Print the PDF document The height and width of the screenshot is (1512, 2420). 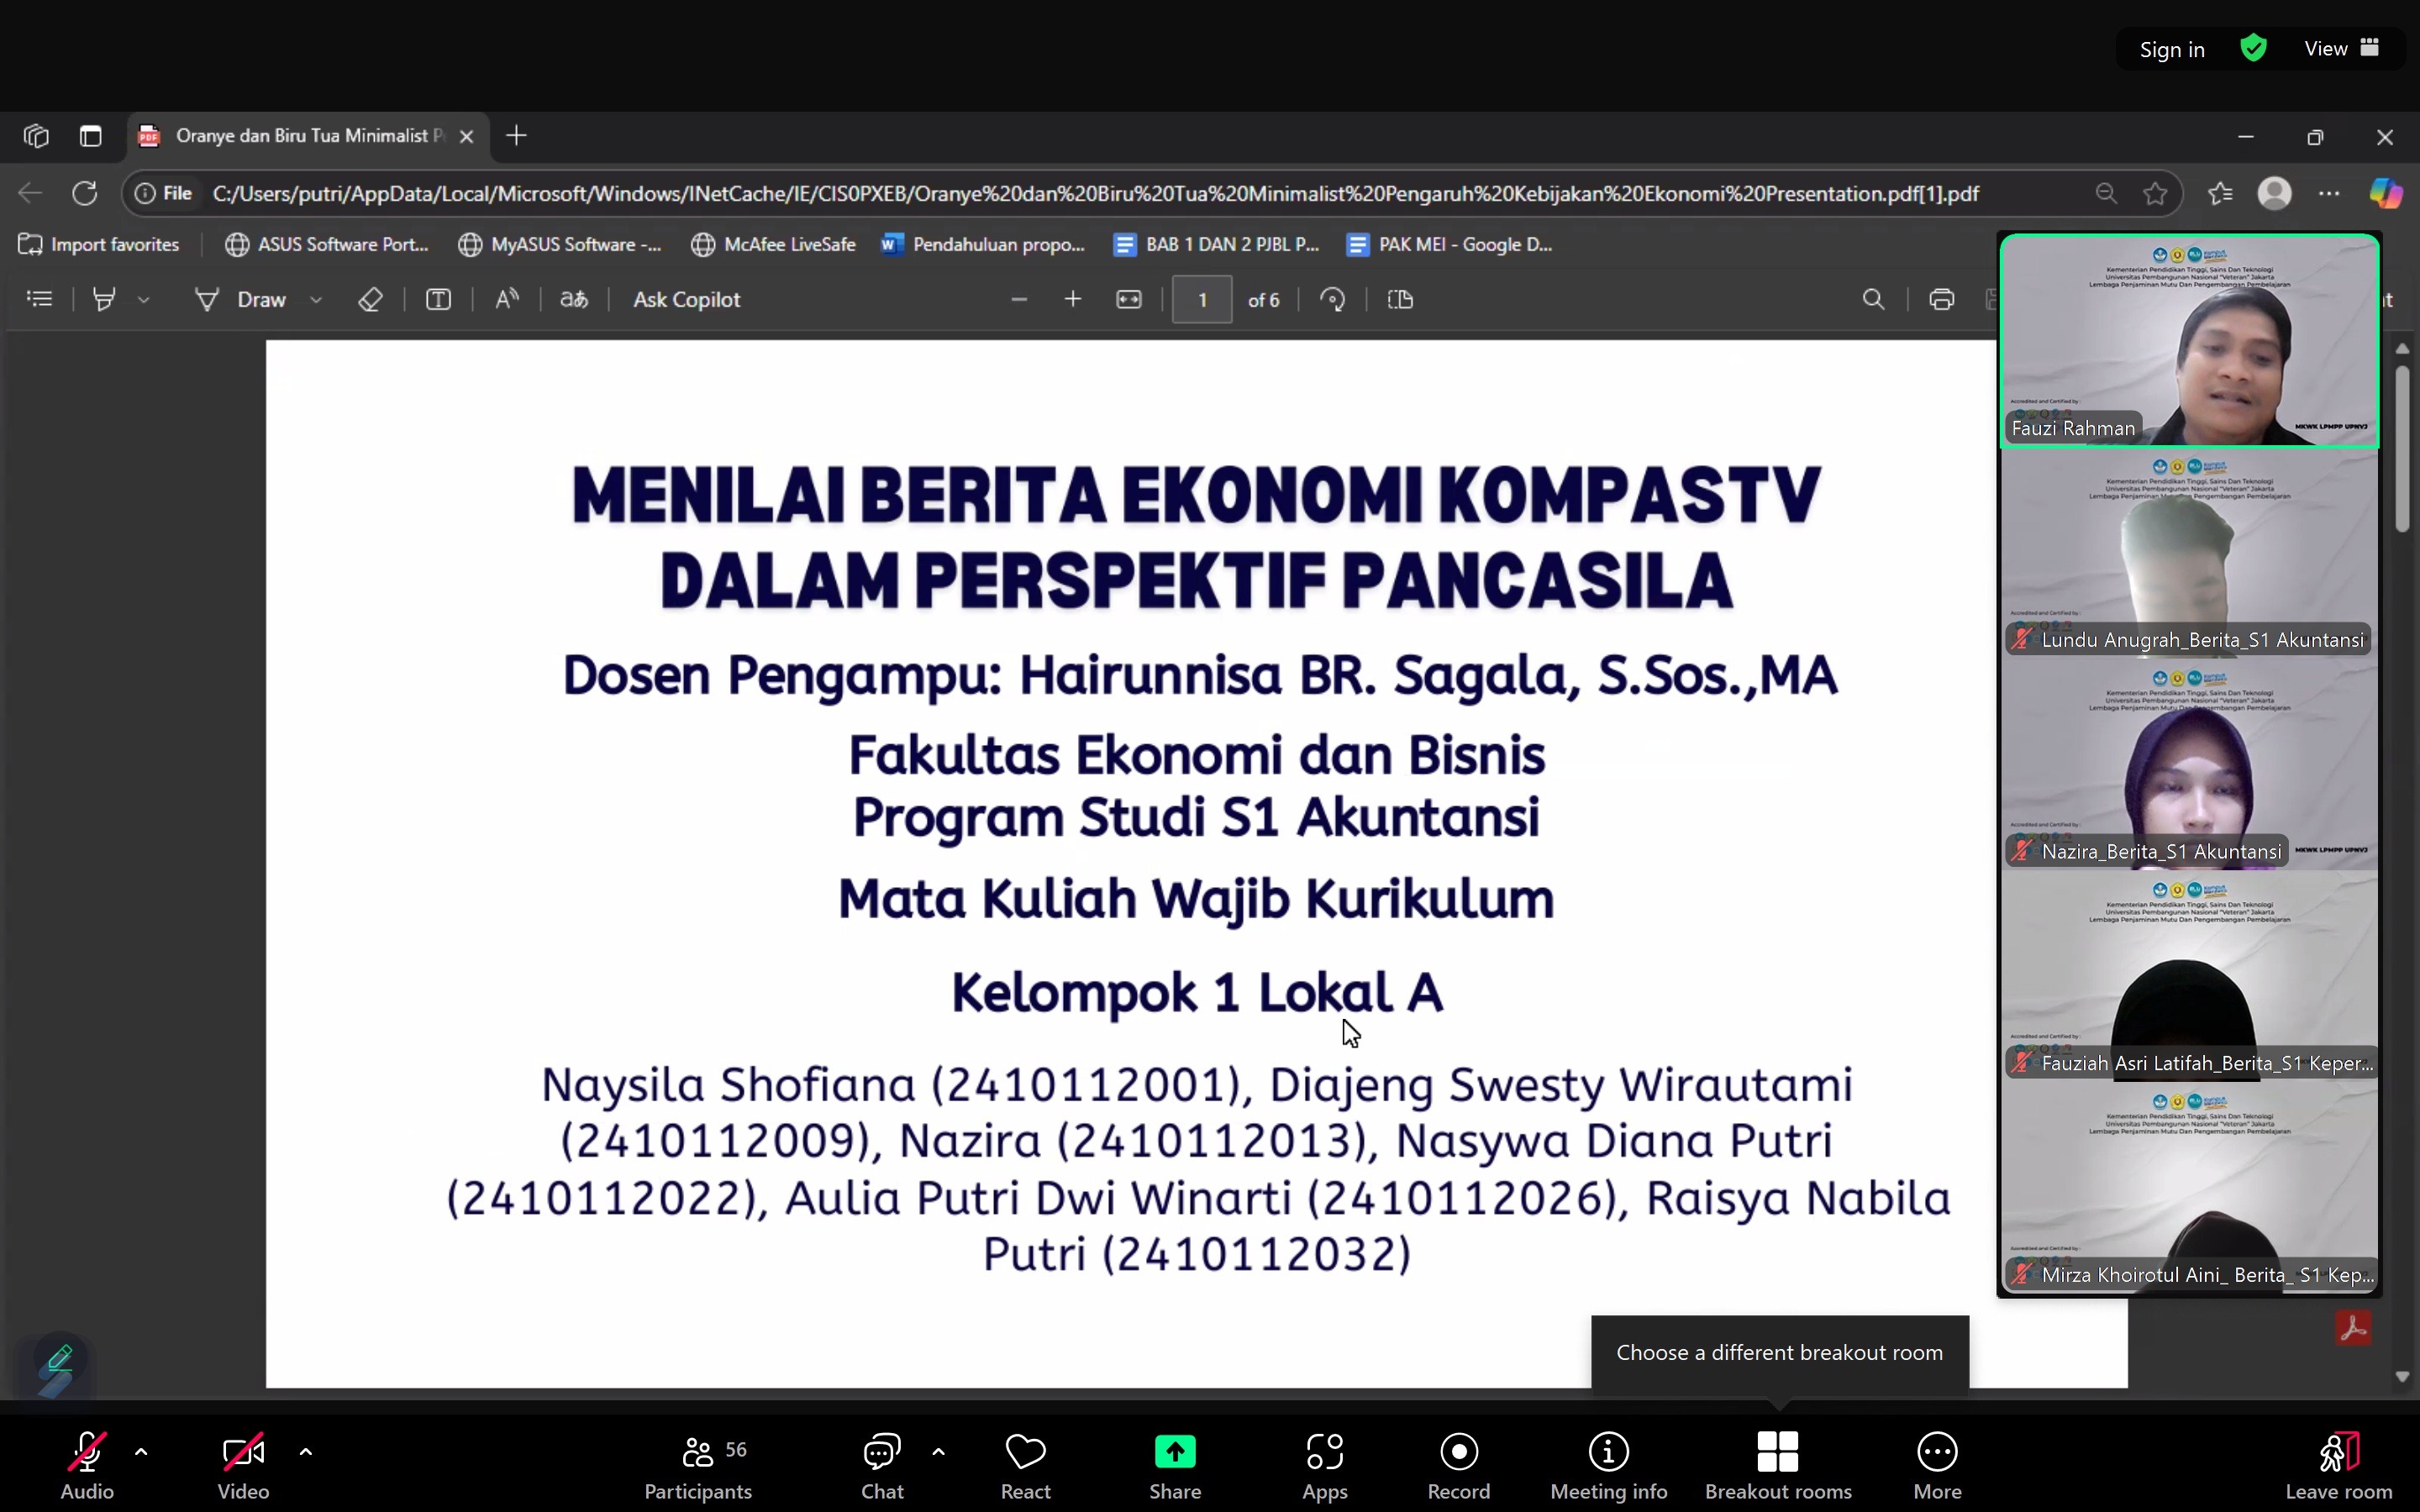click(1942, 299)
